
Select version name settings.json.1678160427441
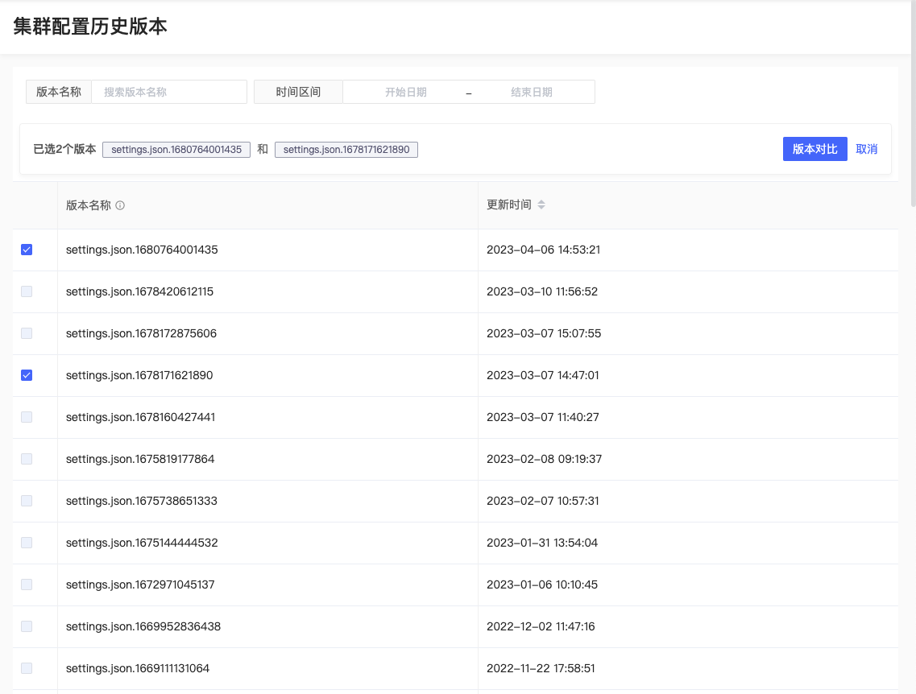click(141, 417)
